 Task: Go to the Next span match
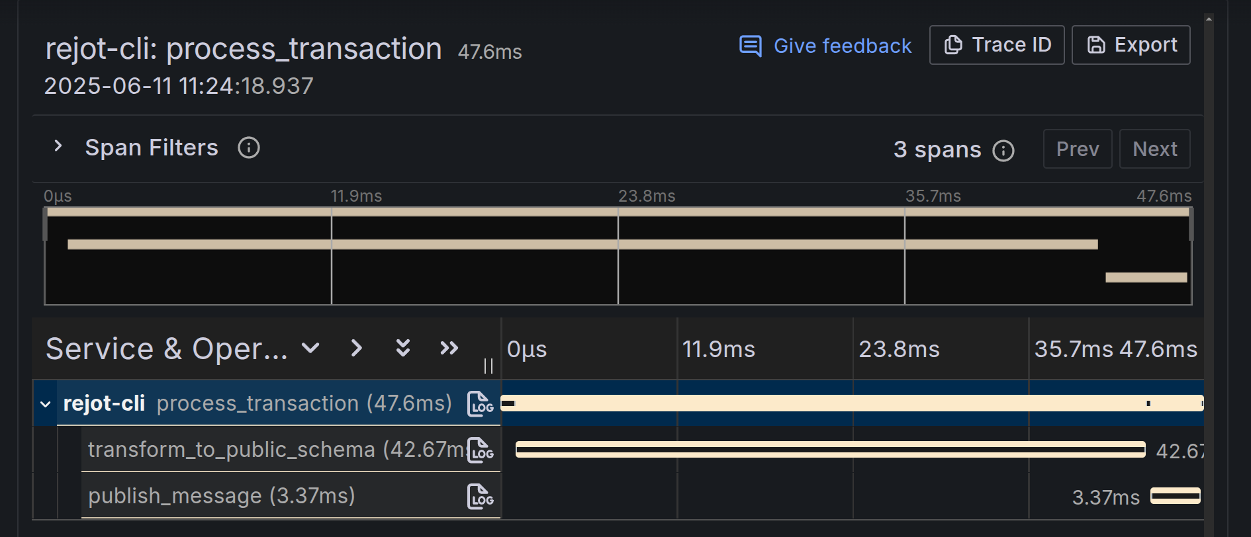[x=1154, y=149]
